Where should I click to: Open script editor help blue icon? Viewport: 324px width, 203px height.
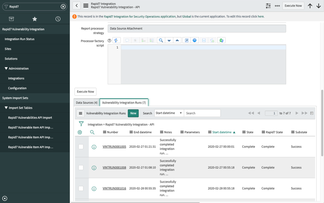pos(194,40)
